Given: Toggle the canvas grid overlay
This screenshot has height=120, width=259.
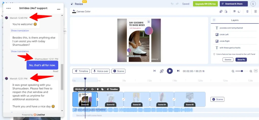Looking at the screenshot, I should pos(255,12).
